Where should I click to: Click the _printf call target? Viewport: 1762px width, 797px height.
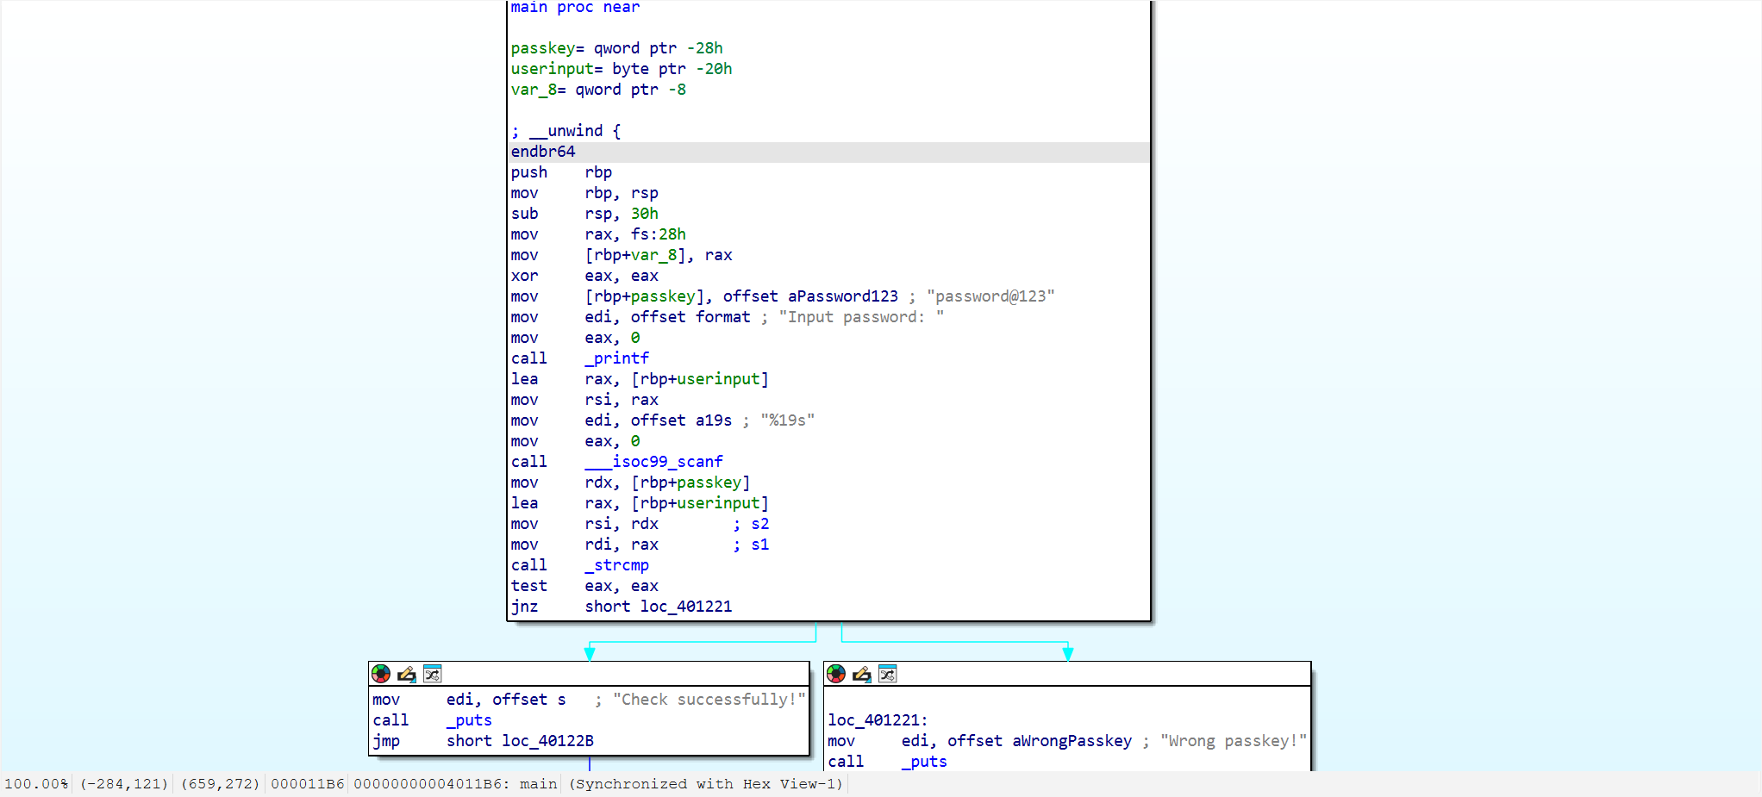pos(616,358)
